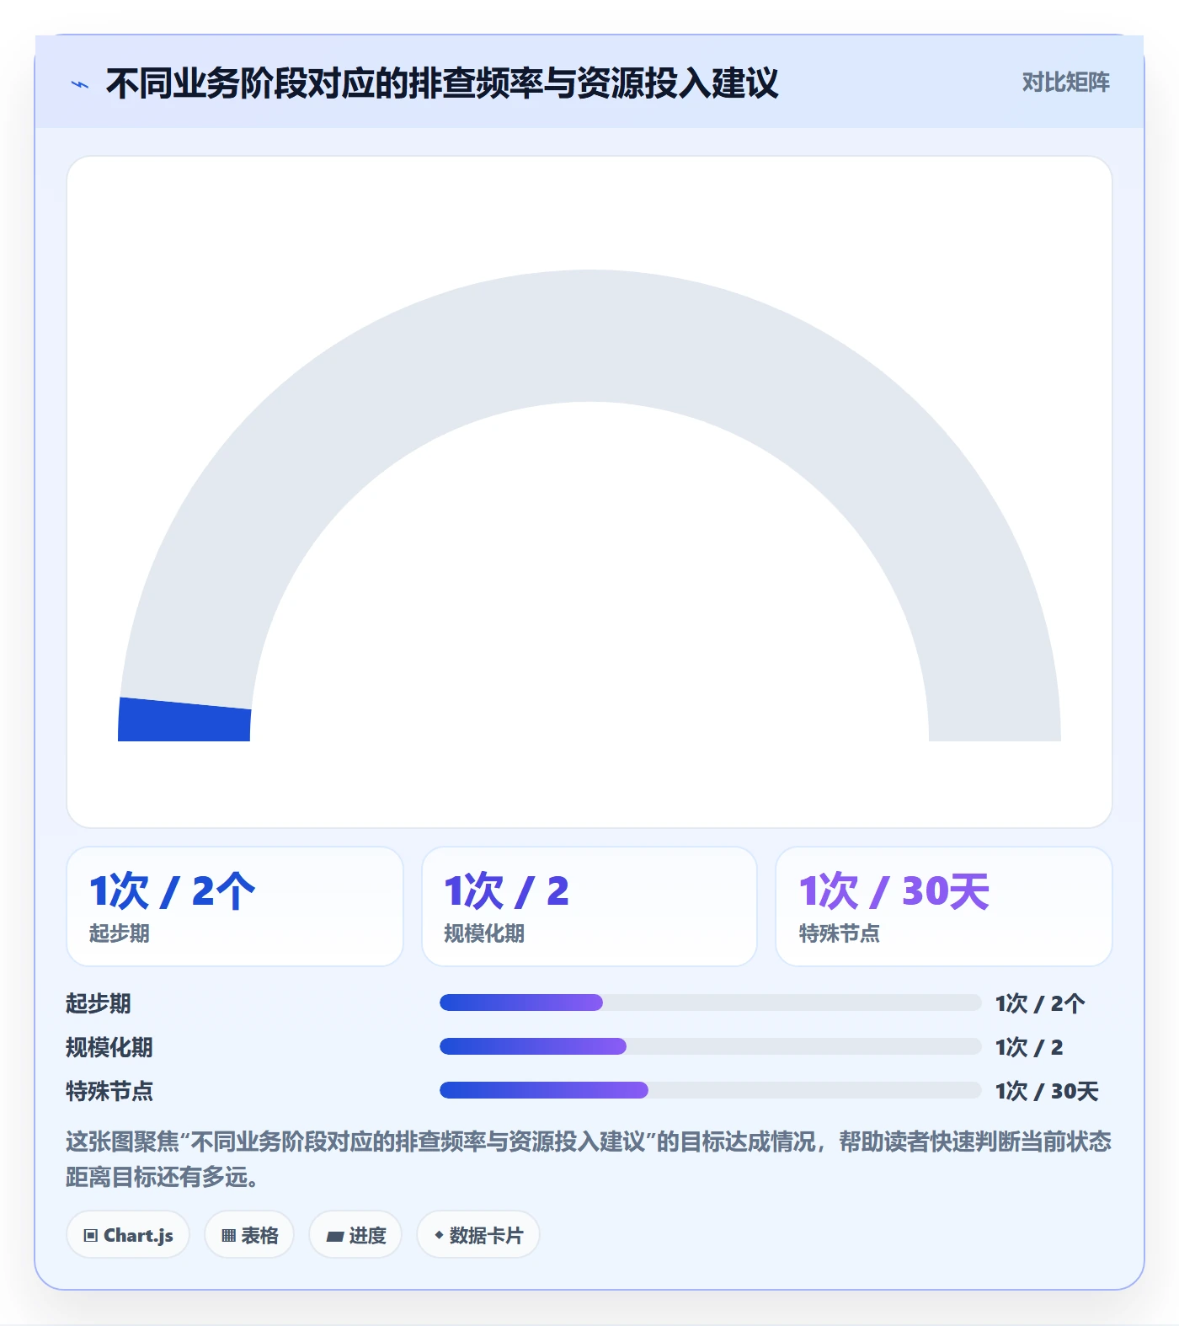Click the 1次 / 2个 value ending the 起步期 progress row
The width and height of the screenshot is (1179, 1326).
1040,1003
